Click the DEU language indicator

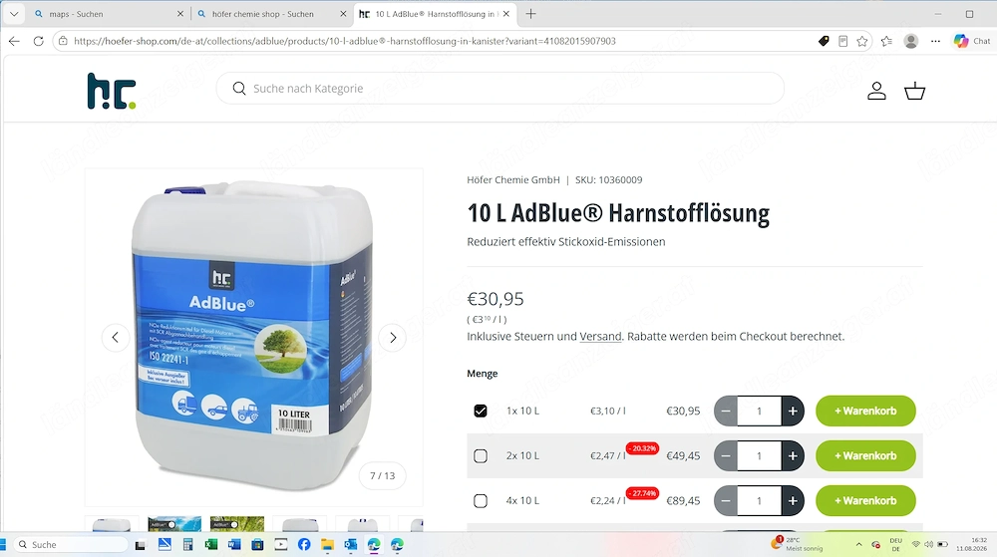(896, 544)
